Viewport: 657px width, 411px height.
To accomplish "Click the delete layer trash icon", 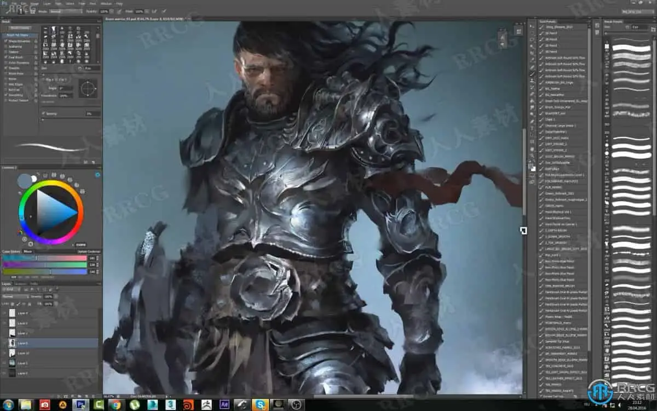I will pos(94,396).
